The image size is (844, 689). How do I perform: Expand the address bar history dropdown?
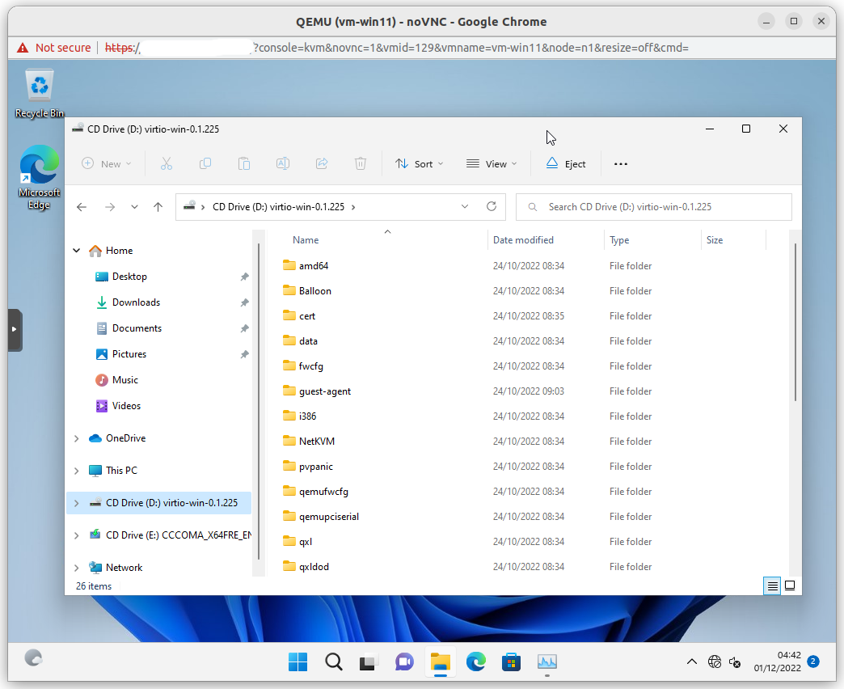click(465, 207)
